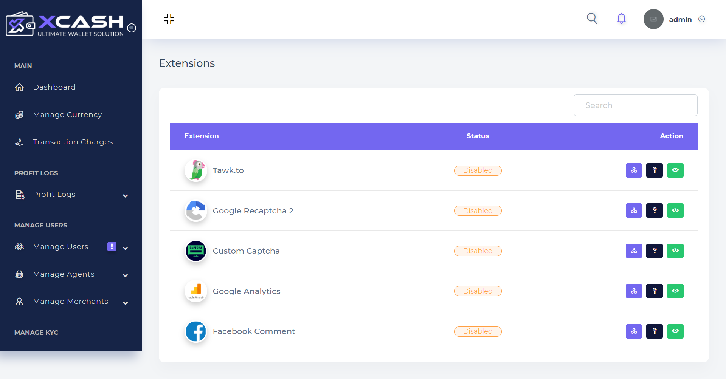Go to Dashboard in sidebar
Screen dimensions: 726x379
tap(54, 87)
